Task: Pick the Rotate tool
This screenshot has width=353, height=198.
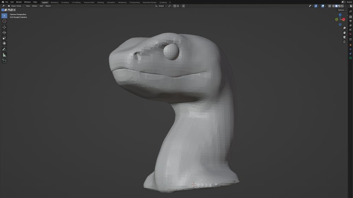Action: tap(4, 32)
